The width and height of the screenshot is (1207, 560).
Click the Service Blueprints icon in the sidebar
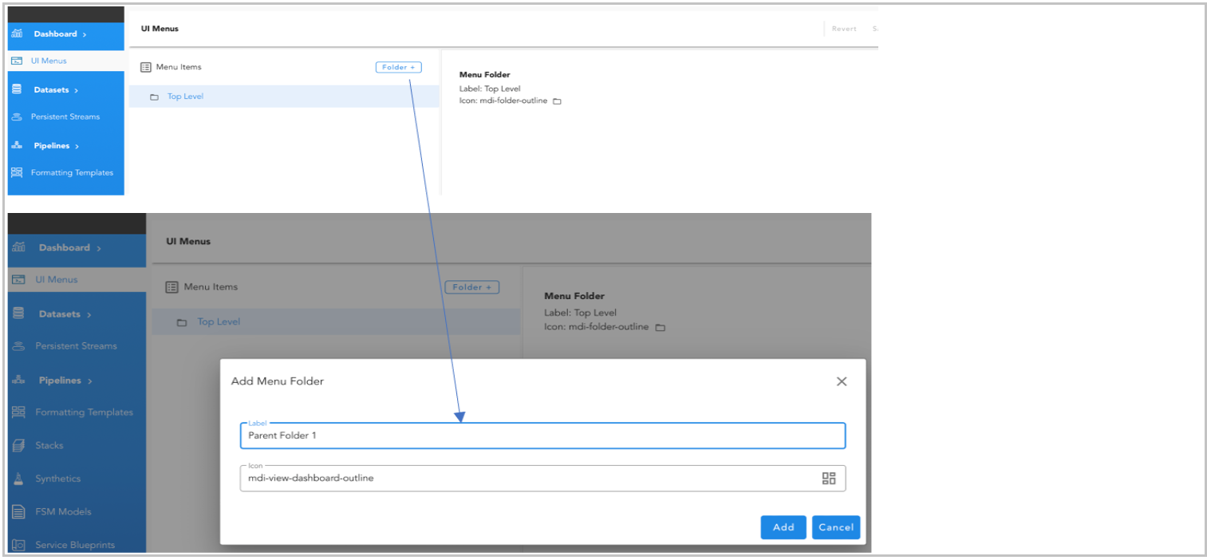pos(18,546)
